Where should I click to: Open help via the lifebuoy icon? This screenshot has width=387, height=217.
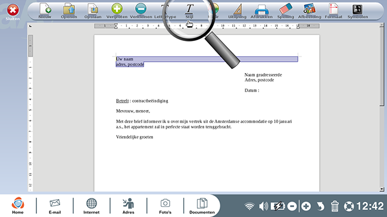coord(349,206)
